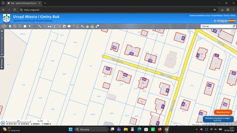Image resolution: width=237 pixels, height=133 pixels.
Task: Activate the arrow pointer selection tool
Action: 30,26
